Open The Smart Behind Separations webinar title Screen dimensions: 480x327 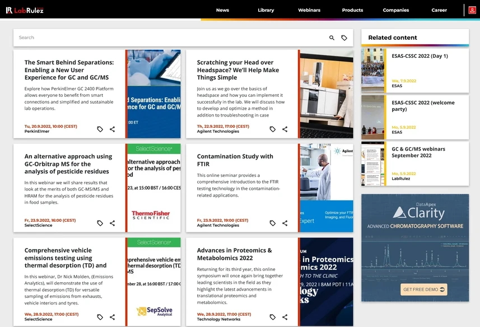pos(69,70)
